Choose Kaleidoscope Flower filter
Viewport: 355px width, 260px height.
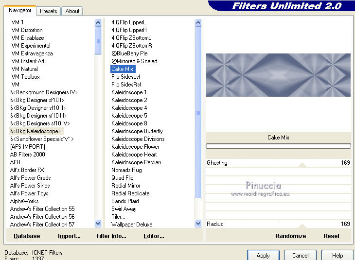(135, 147)
